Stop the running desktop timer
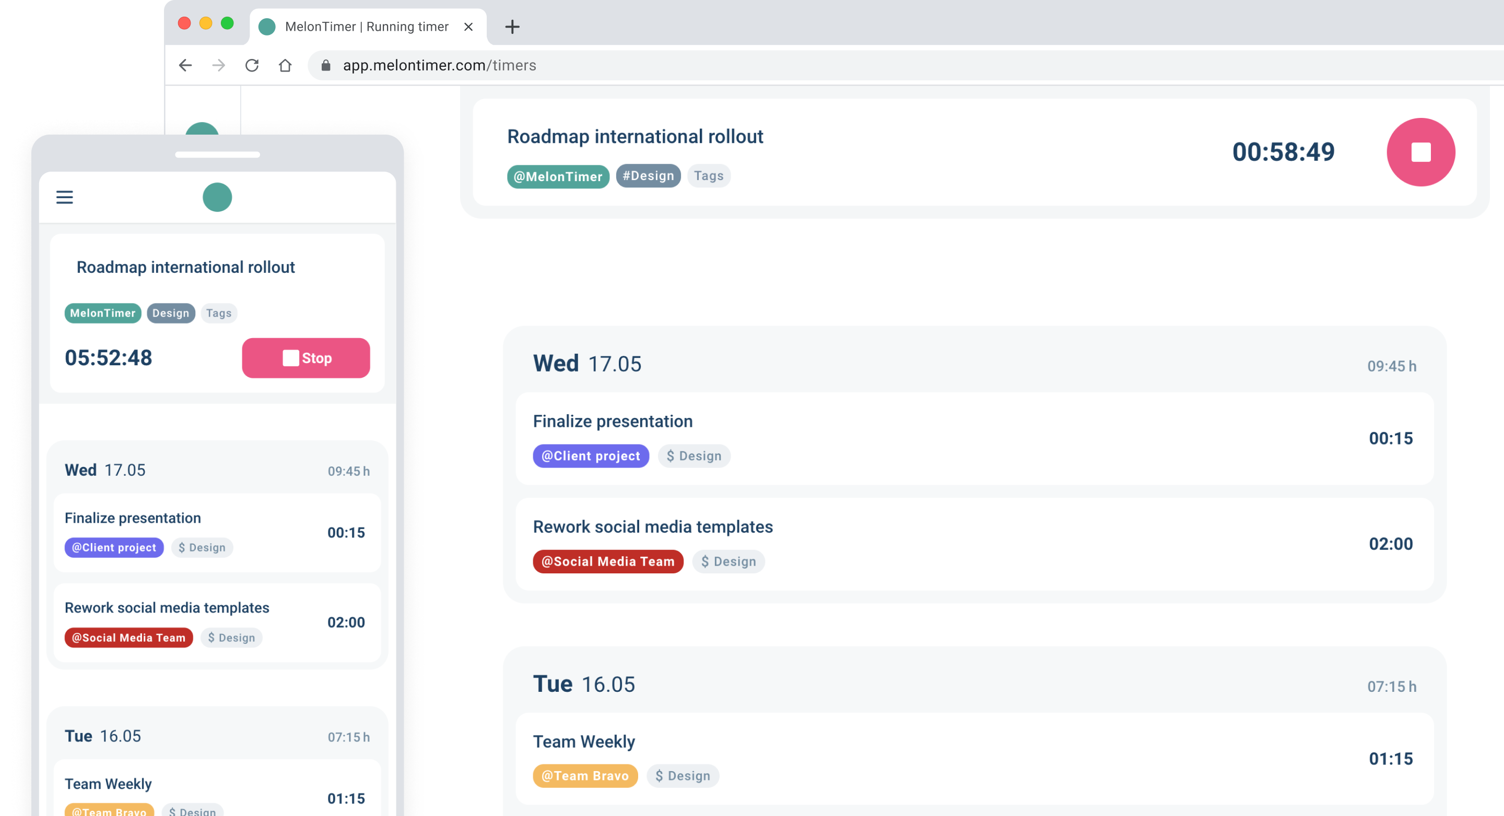This screenshot has width=1504, height=816. [x=1420, y=152]
